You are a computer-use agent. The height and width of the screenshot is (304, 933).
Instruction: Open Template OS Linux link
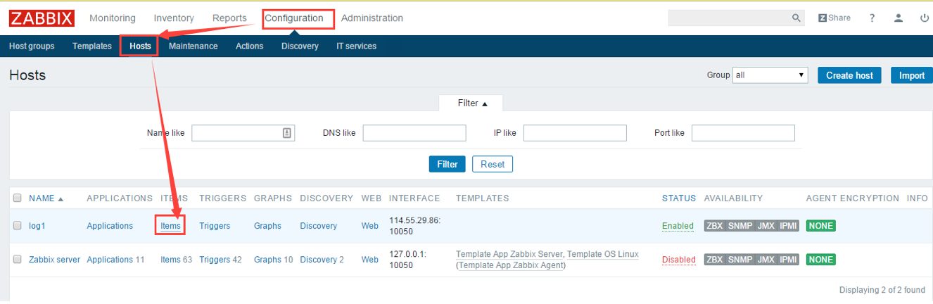pyautogui.click(x=603, y=254)
